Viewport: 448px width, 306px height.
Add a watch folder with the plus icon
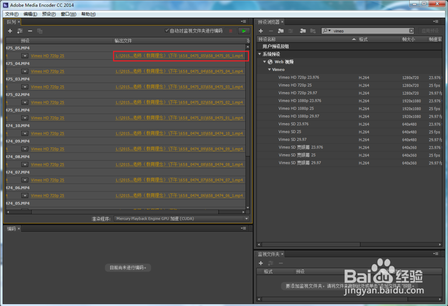(261, 263)
